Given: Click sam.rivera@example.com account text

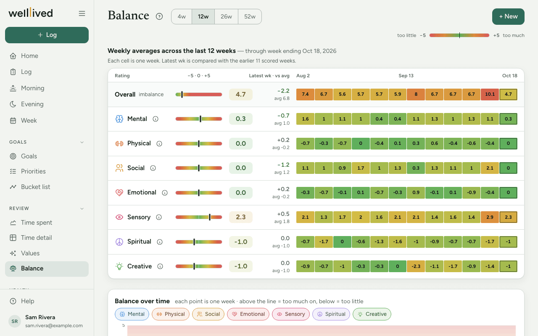Looking at the screenshot, I should 54,325.
